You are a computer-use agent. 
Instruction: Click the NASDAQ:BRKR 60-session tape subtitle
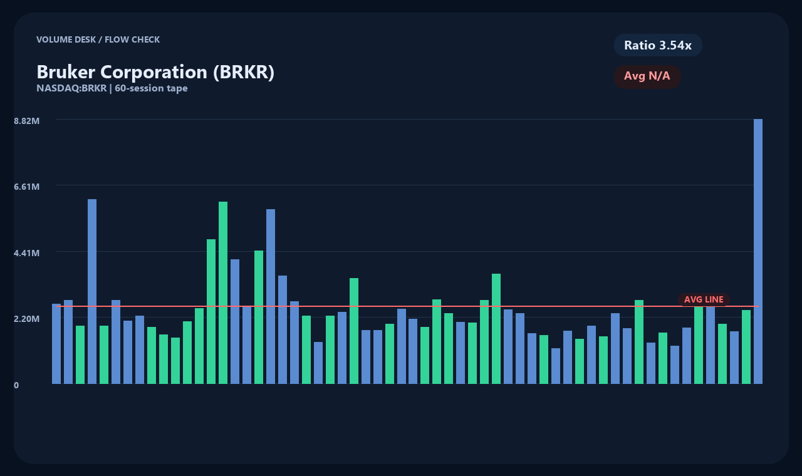[112, 88]
